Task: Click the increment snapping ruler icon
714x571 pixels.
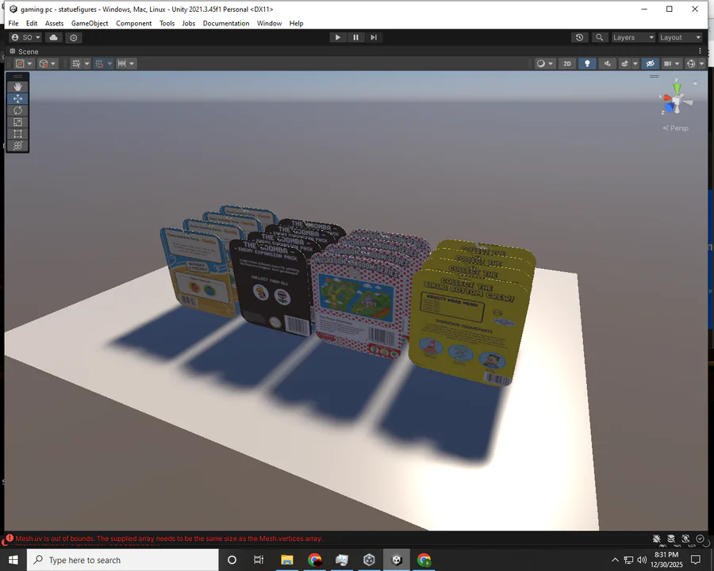Action: (x=121, y=63)
